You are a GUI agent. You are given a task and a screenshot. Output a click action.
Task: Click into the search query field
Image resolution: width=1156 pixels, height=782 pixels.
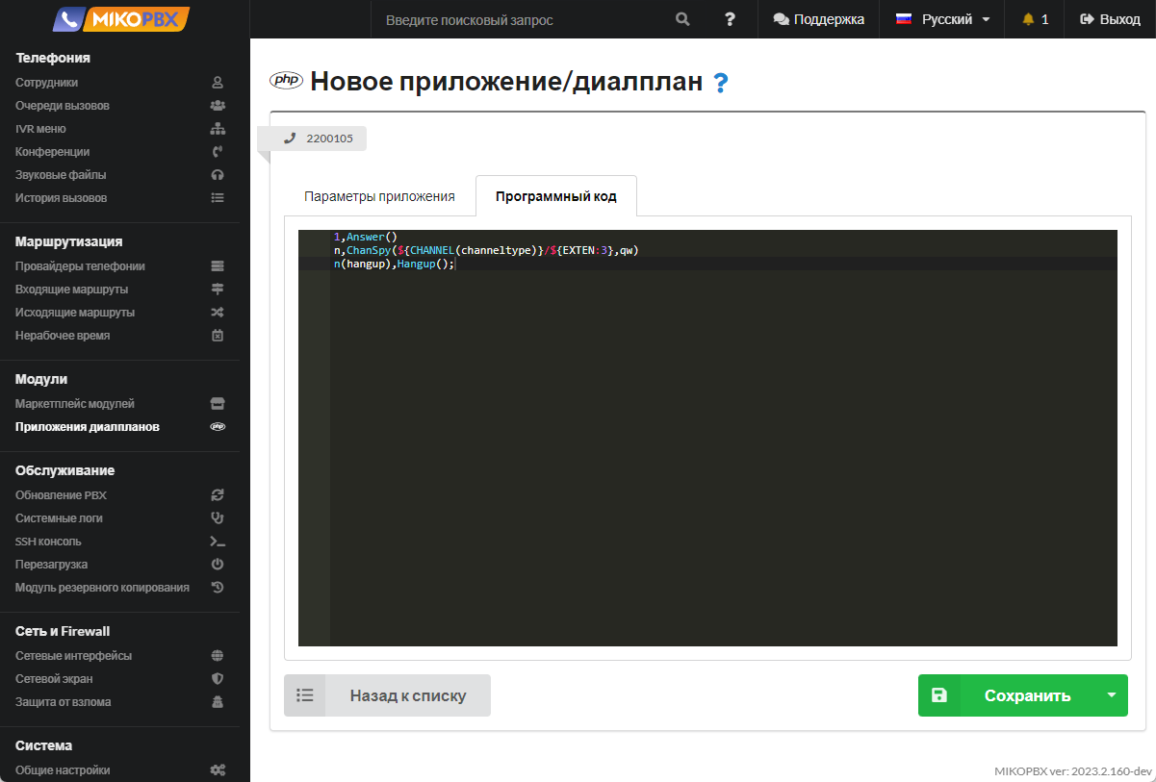520,19
